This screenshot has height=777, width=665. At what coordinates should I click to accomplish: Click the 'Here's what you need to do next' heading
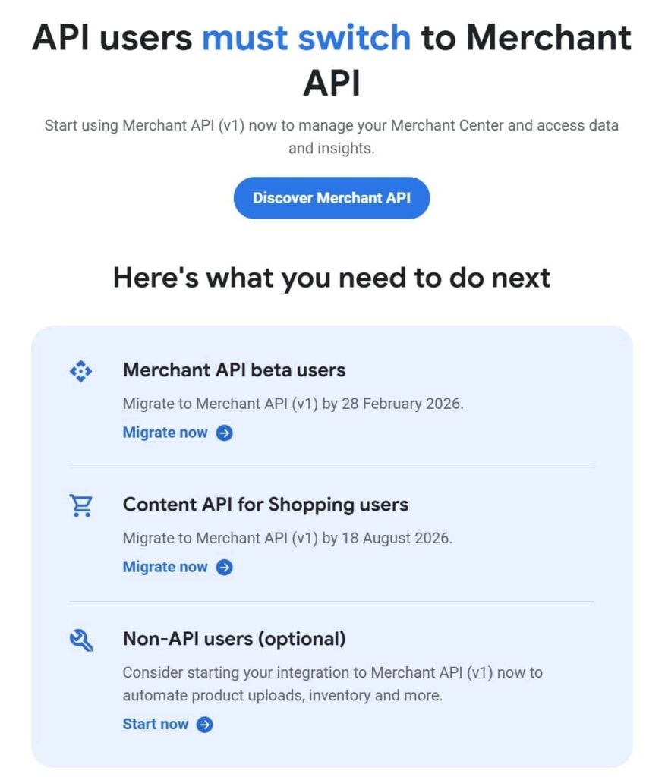[x=332, y=278]
